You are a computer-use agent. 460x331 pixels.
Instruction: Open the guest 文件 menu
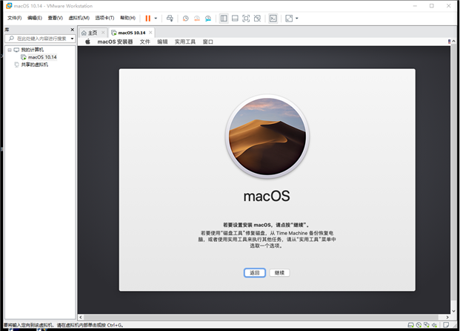(145, 42)
